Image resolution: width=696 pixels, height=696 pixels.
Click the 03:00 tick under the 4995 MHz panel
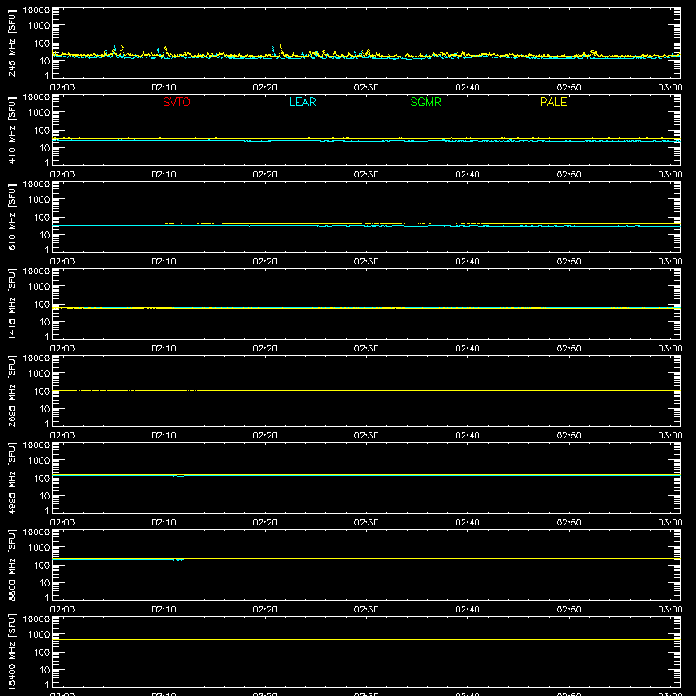pyautogui.click(x=670, y=523)
